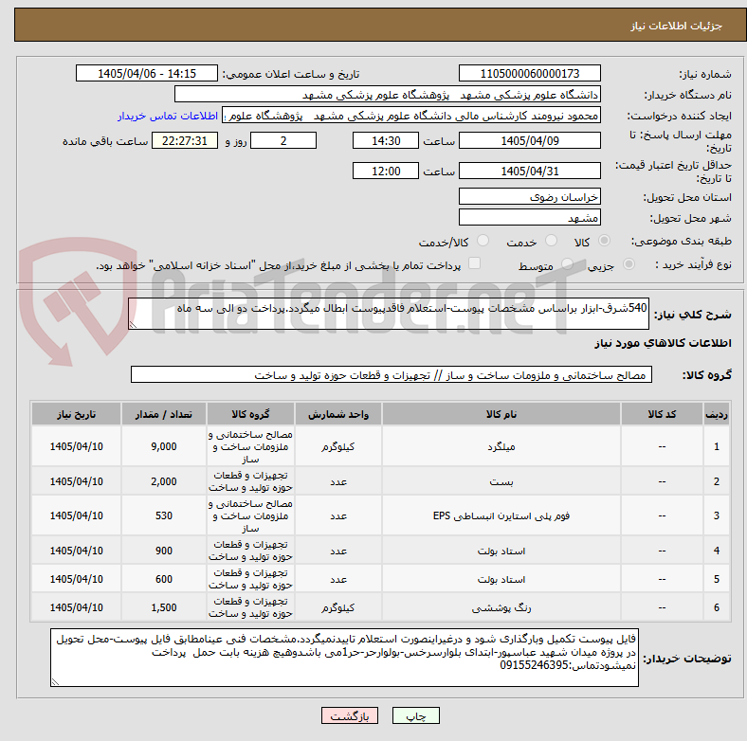Select the رنگ پوششی item name cell
Image resolution: width=747 pixels, height=741 pixels.
coord(501,607)
